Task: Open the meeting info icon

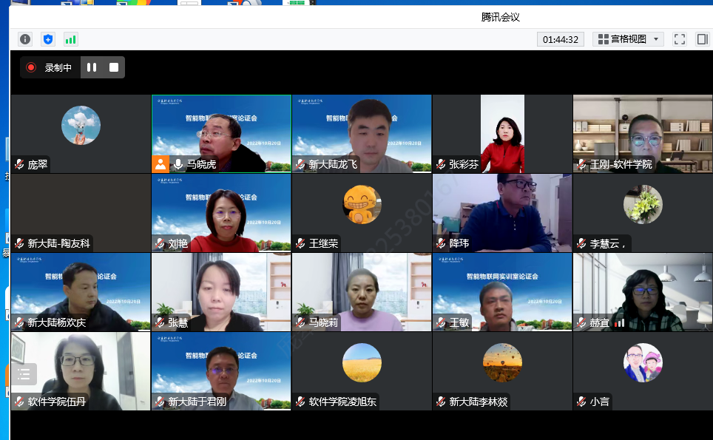Action: [x=25, y=39]
